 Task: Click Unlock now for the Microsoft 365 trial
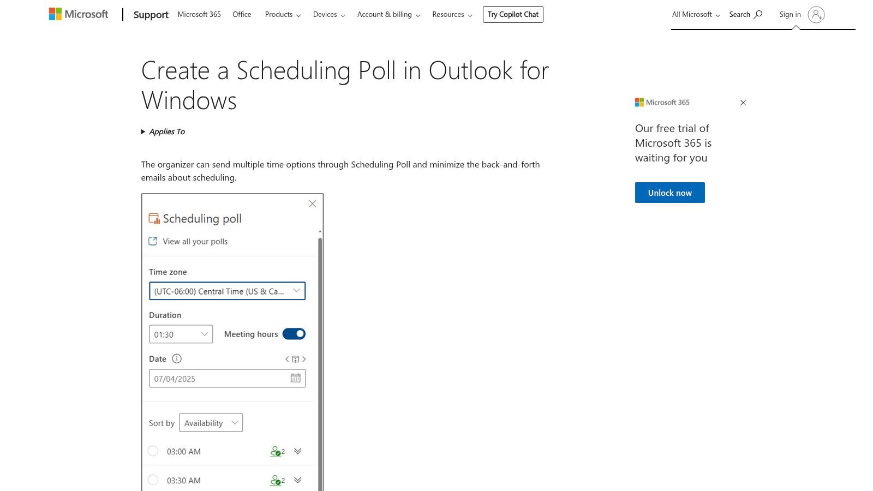tap(669, 192)
